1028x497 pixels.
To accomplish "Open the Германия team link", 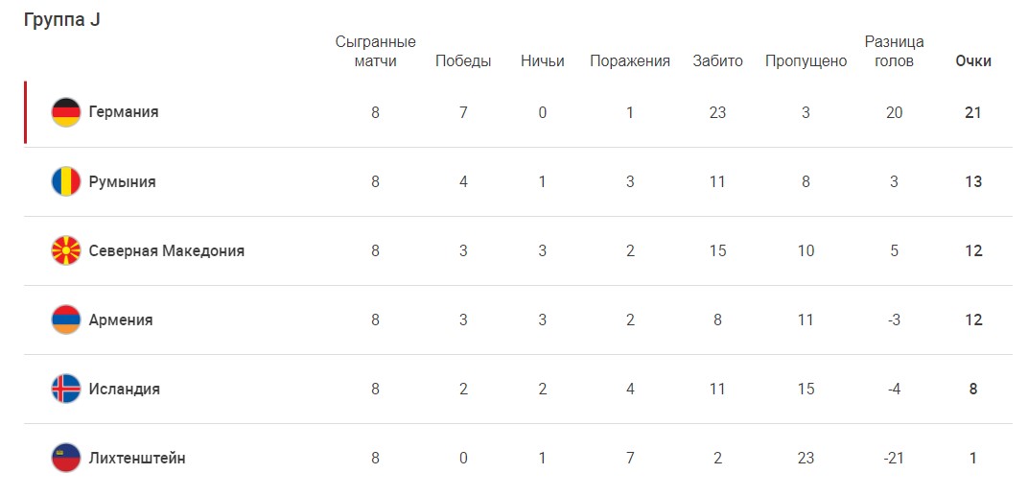I will pos(124,112).
